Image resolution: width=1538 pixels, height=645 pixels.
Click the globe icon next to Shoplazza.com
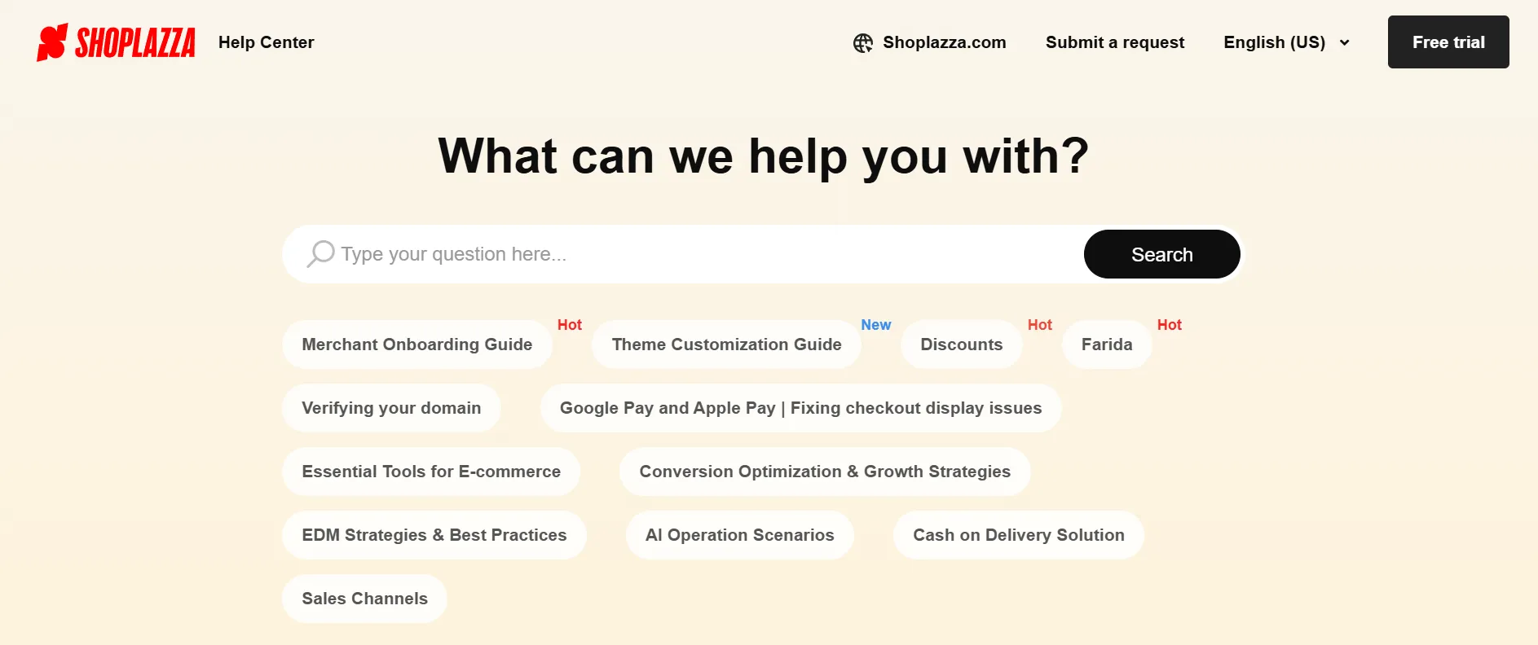tap(863, 42)
